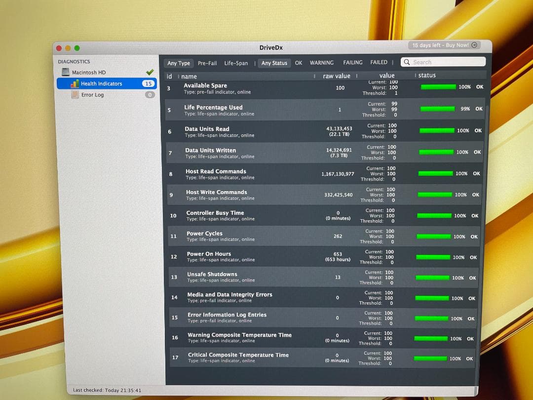This screenshot has height=400, width=533.
Task: Click the green checkmark beside Macintosh HD
Action: point(150,72)
